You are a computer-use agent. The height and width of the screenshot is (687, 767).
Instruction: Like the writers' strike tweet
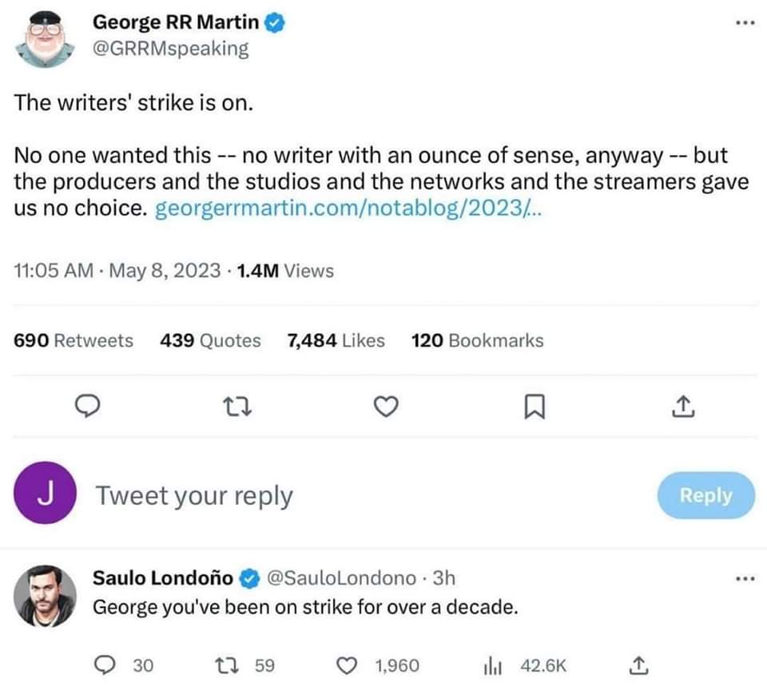[387, 408]
